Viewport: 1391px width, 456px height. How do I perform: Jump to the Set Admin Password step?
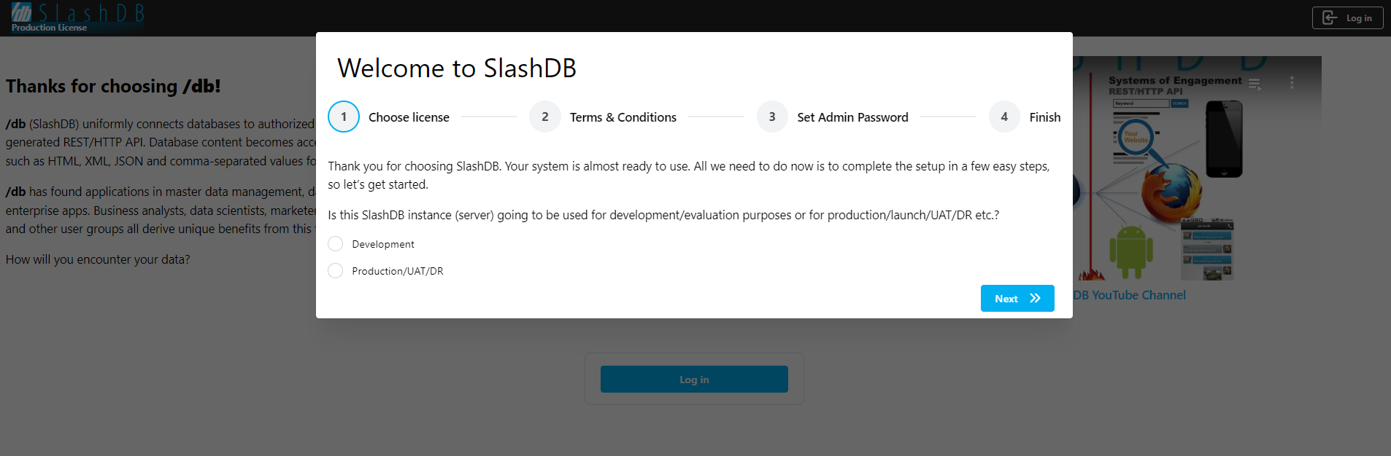852,117
